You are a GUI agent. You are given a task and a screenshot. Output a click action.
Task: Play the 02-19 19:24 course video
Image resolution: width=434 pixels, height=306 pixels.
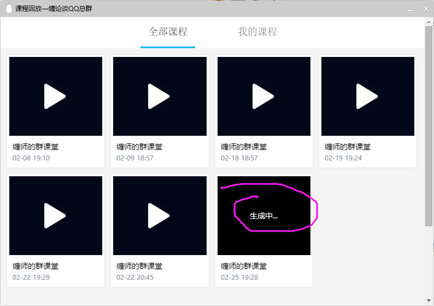[367, 96]
